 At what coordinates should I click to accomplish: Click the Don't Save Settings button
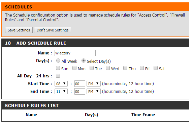click(x=53, y=30)
